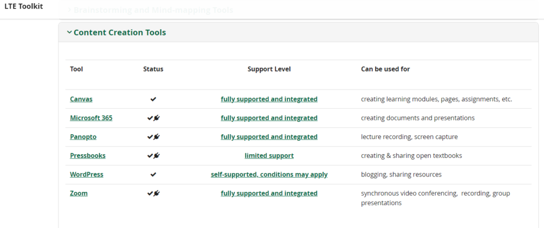Click the checkmark icon in Microsoft 365 row
The height and width of the screenshot is (228, 544).
click(150, 118)
